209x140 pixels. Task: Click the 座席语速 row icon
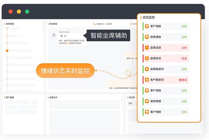tap(147, 48)
